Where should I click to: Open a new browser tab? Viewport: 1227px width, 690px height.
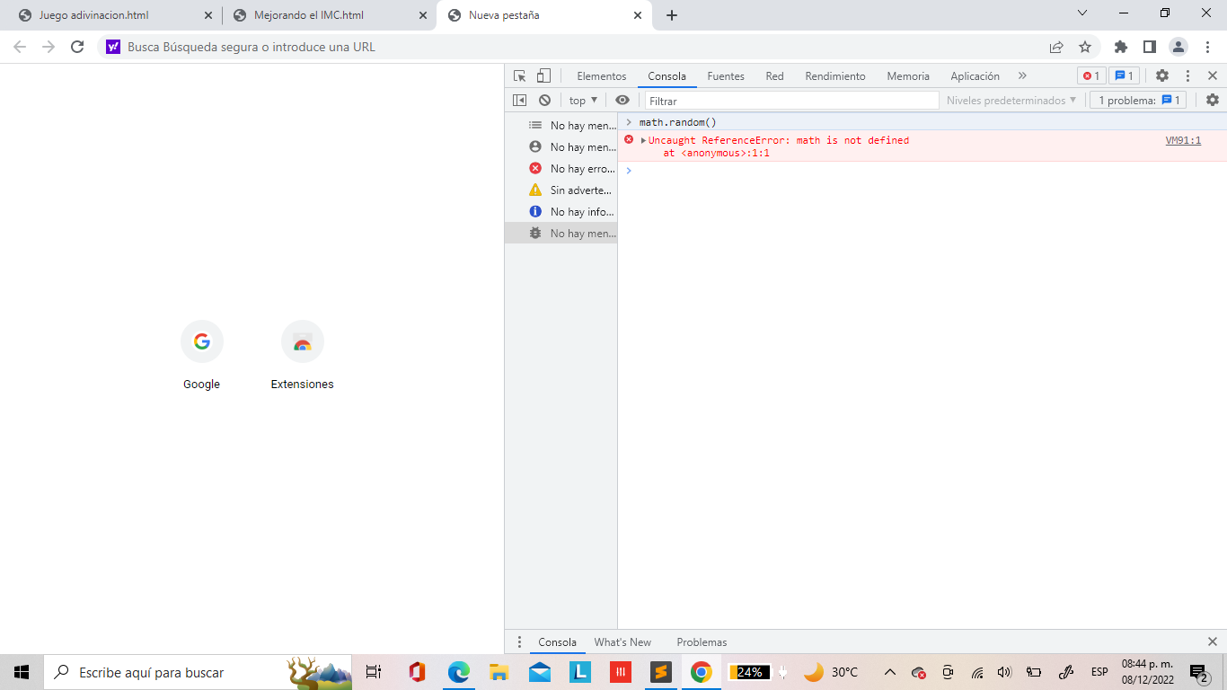point(672,15)
